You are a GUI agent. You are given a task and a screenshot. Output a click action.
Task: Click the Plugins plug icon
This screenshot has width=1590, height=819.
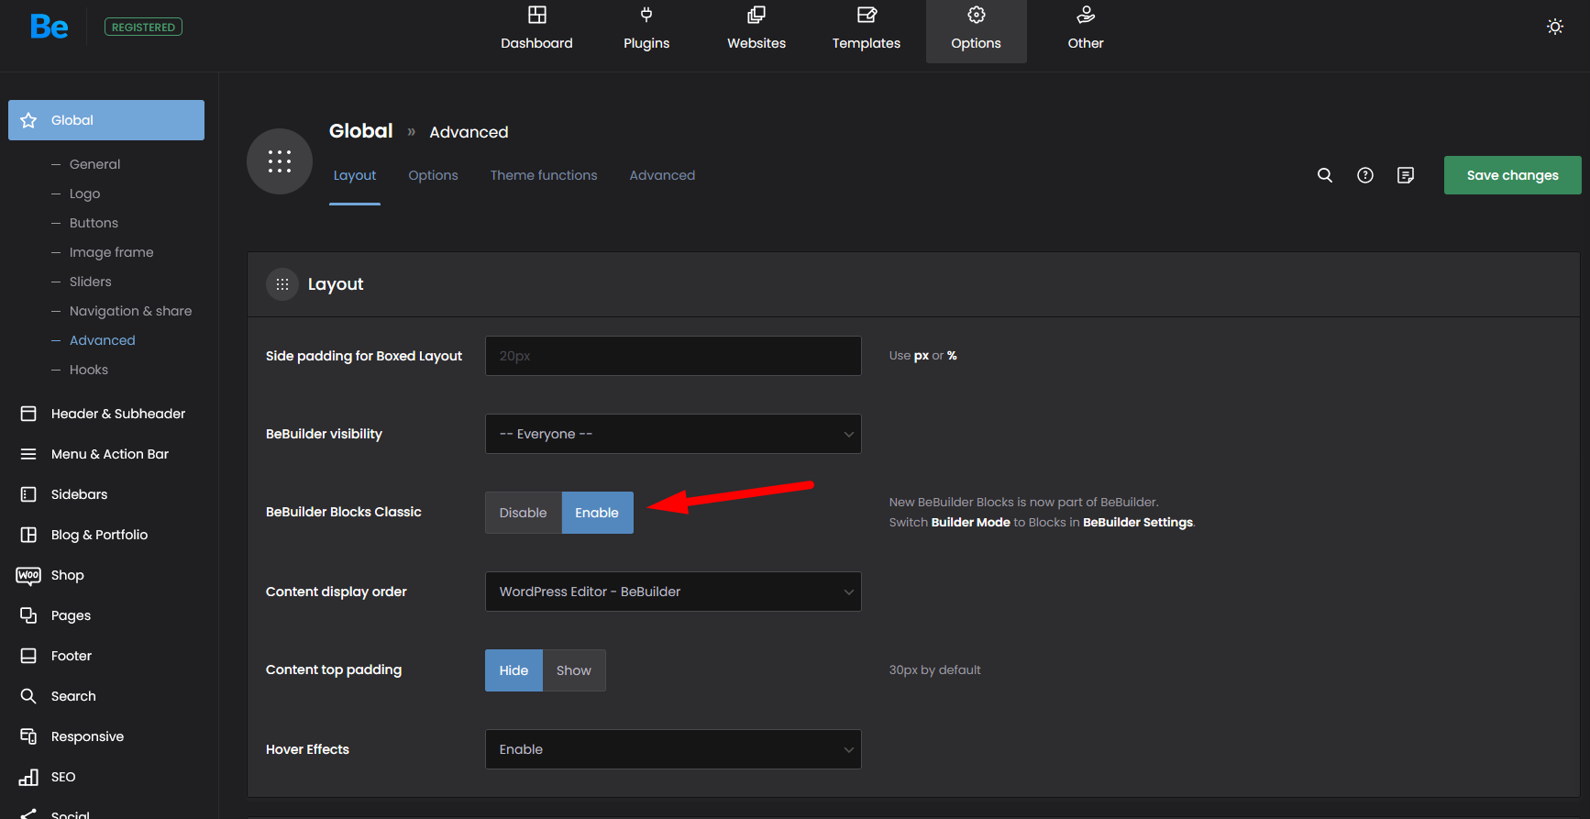pos(646,15)
